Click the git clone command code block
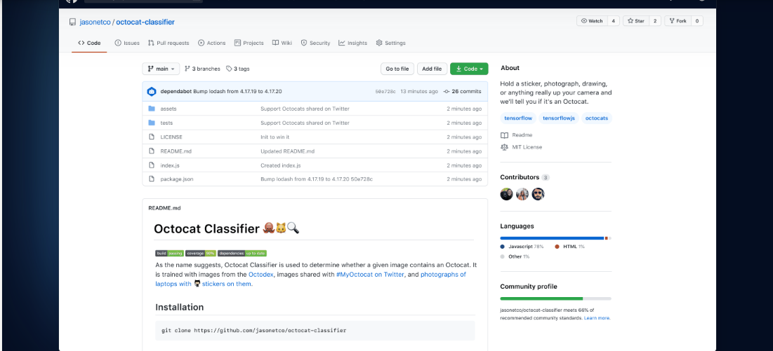Screen dimensions: 773x351 [x=315, y=331]
